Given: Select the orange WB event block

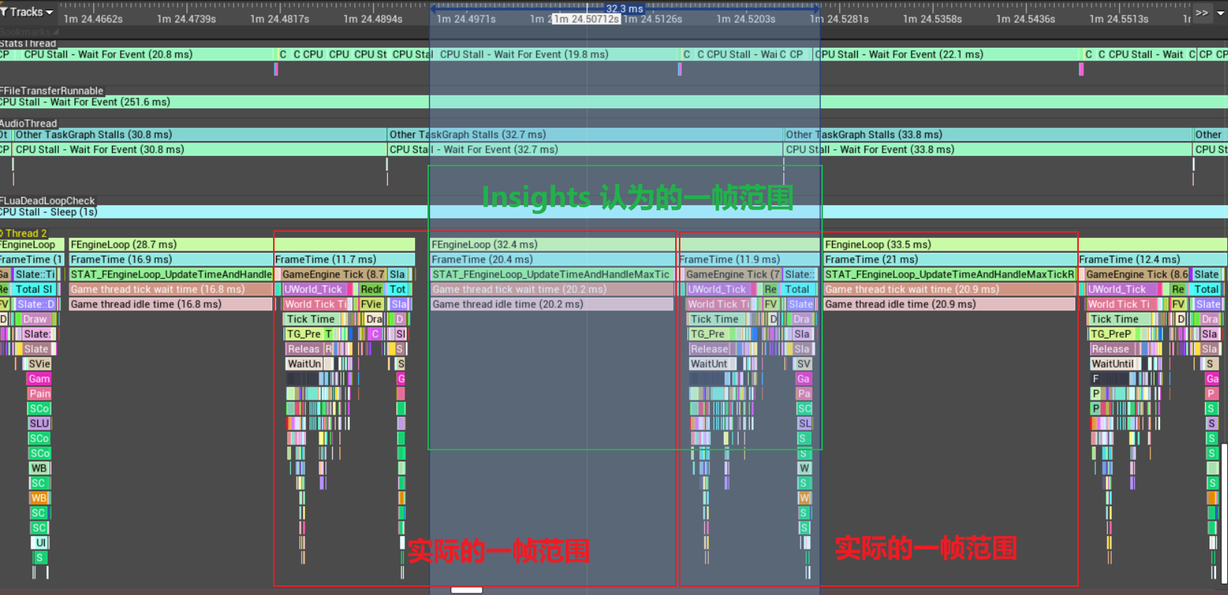Looking at the screenshot, I should click(39, 498).
